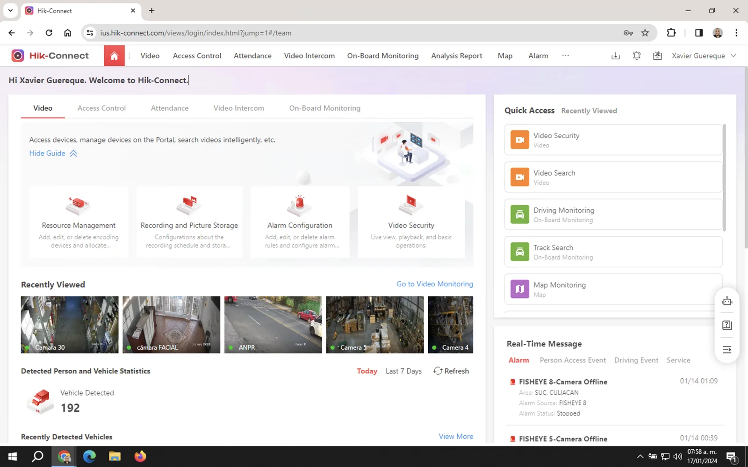Click the red Home icon in navigation bar
The image size is (748, 467).
[114, 56]
